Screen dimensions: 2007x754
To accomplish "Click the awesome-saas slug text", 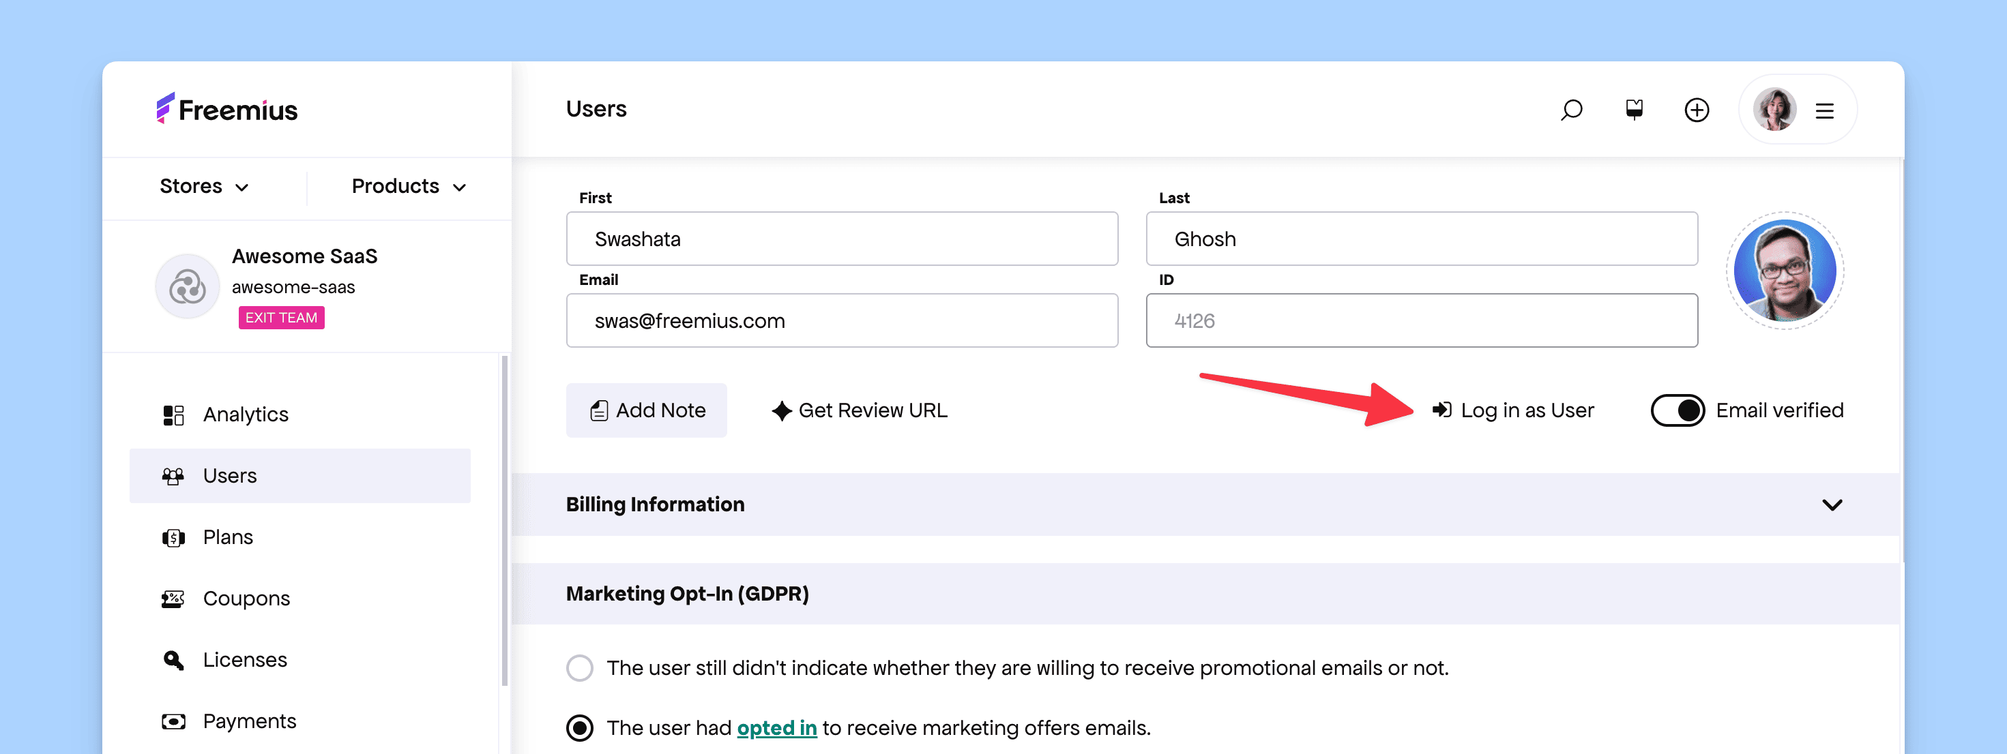I will 293,288.
